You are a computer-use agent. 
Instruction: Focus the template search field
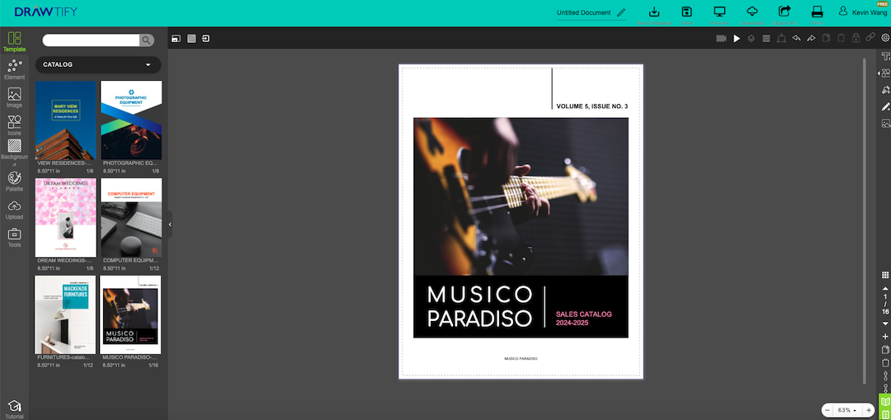(x=91, y=40)
